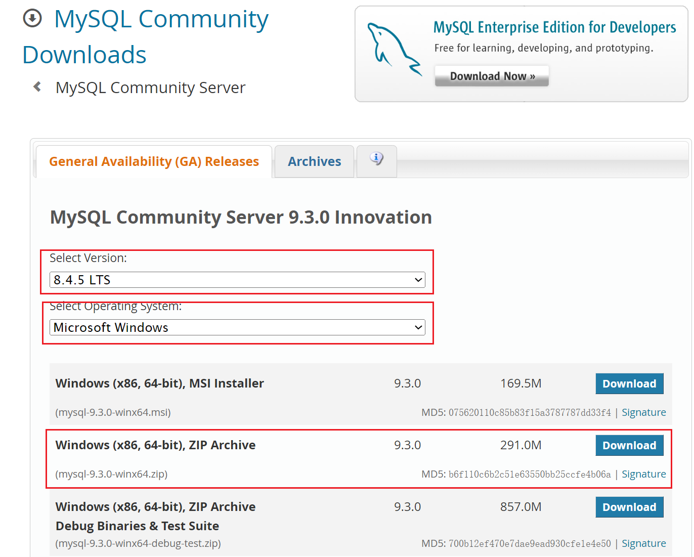Open the info bubble icon tab

376,160
